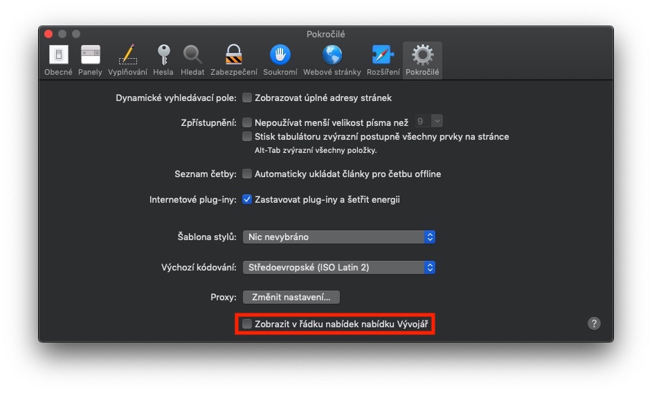Click the Alt-Tab zvýrazní všechny položky hint
Screen dimensions: 652x393
click(316, 151)
